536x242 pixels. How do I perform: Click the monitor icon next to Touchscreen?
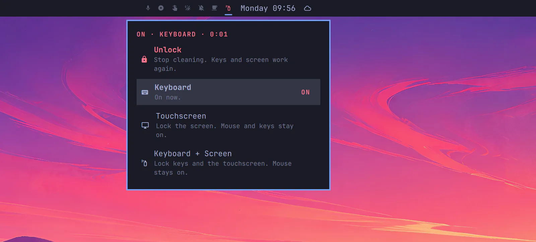click(145, 125)
